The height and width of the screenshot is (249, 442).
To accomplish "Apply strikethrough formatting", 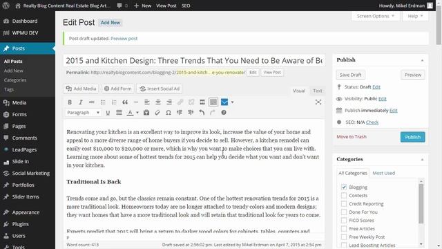I will tap(92, 102).
